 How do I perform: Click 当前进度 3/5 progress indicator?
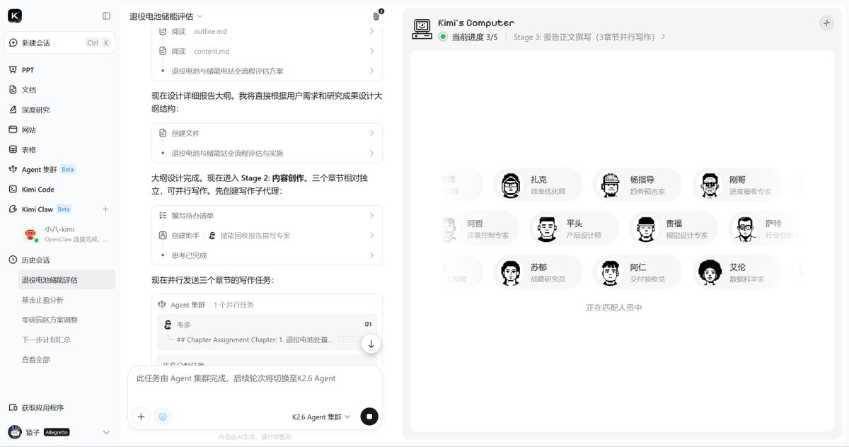(x=468, y=37)
